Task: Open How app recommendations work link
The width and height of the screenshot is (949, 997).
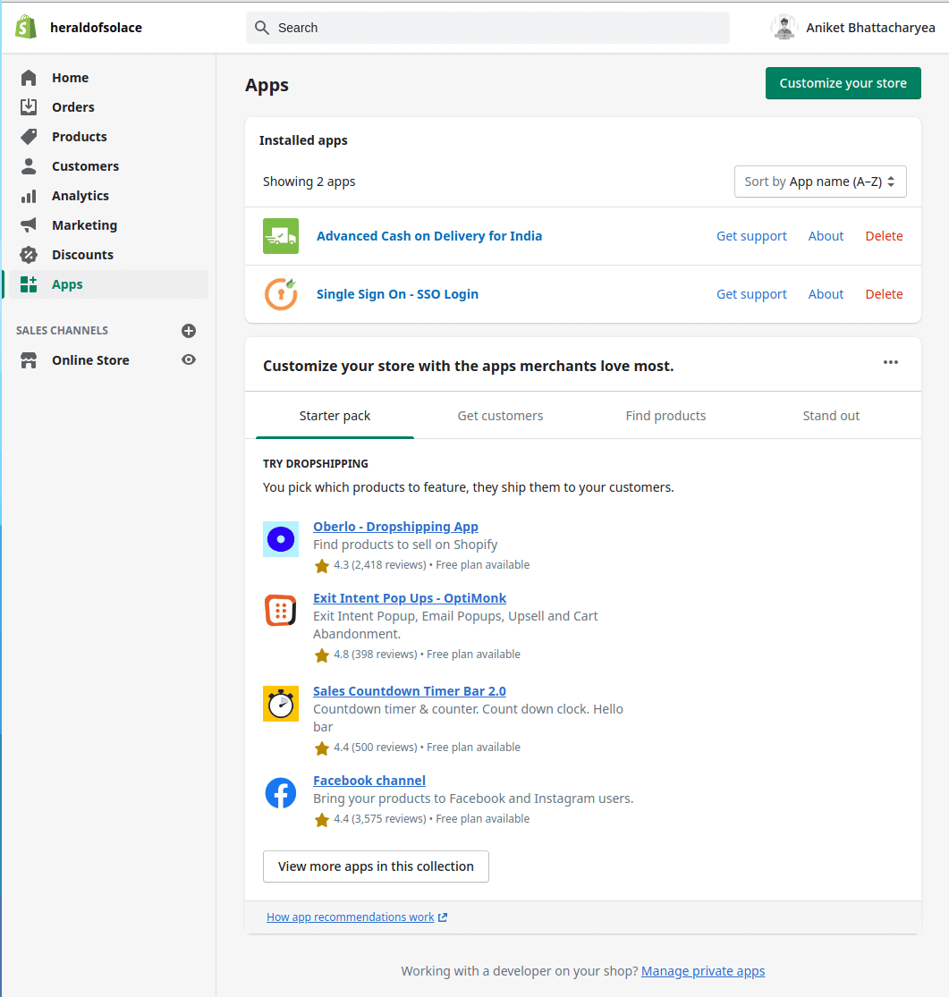Action: tap(351, 917)
